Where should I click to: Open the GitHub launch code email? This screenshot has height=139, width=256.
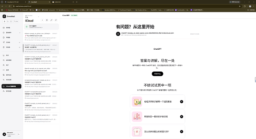[41, 37]
